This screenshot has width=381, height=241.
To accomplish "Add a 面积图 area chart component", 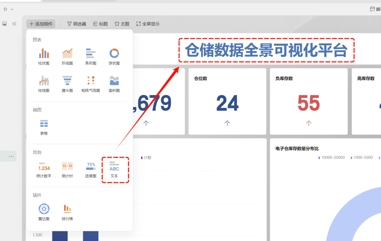I will [114, 84].
